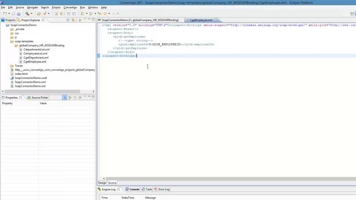Image resolution: width=356 pixels, height=200 pixels.
Task: Select index.html file
Action: [21, 74]
